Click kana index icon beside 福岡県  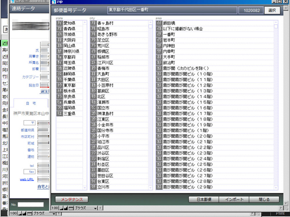pyautogui.click(x=60, y=108)
